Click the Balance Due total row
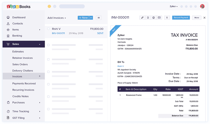 [x=179, y=116]
